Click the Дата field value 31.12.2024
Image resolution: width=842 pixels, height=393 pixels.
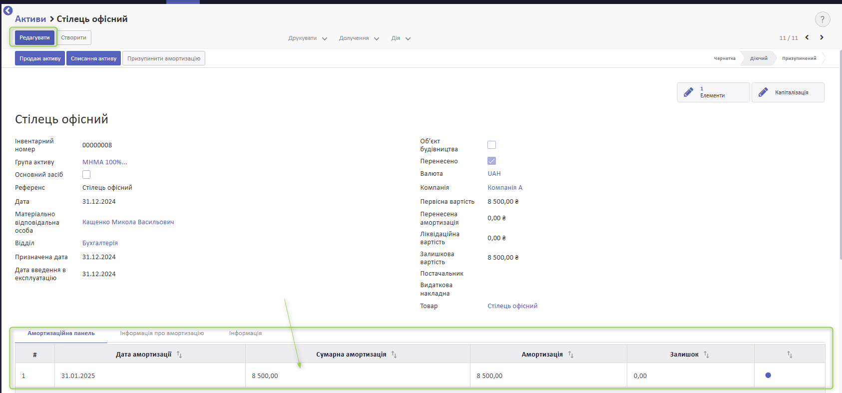click(99, 202)
